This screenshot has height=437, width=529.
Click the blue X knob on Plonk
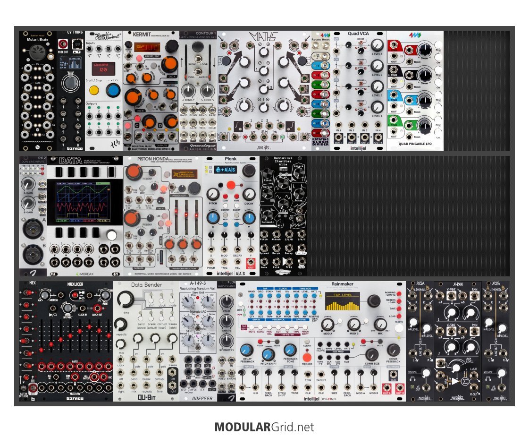coord(212,218)
